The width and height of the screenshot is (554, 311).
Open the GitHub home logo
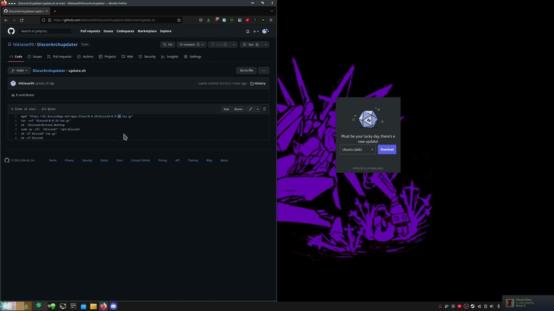tap(11, 31)
